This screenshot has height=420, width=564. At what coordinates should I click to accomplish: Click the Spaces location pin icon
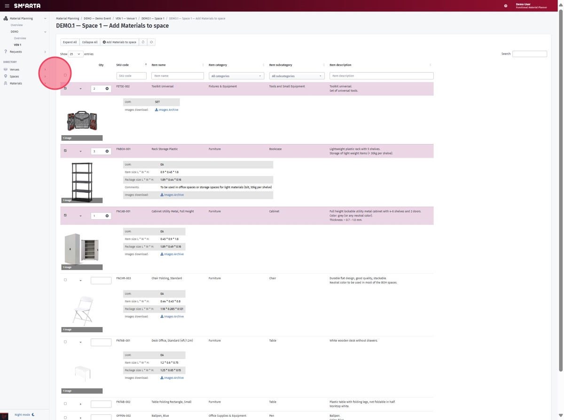(5, 76)
